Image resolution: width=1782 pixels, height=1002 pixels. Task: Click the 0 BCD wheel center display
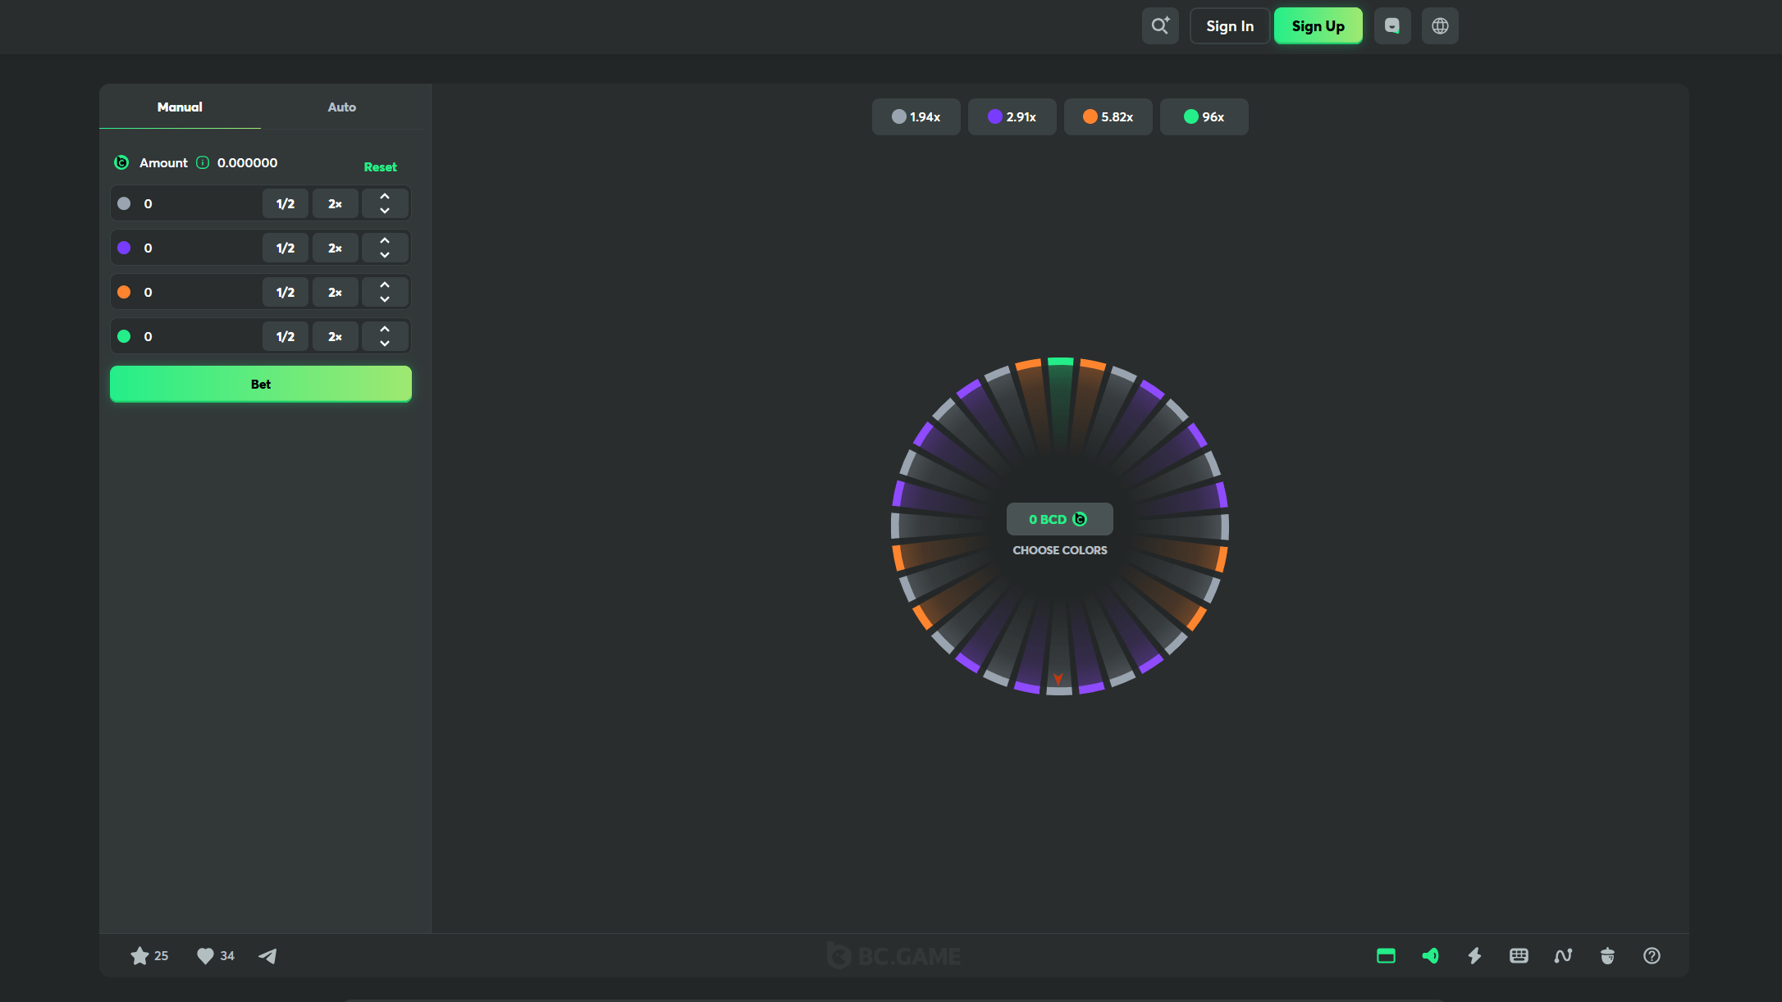1060,519
